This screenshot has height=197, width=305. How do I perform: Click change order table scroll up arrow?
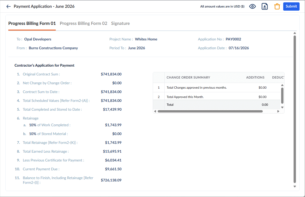coord(282,85)
